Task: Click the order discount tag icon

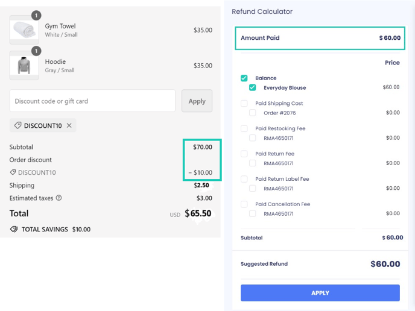Action: tap(13, 172)
